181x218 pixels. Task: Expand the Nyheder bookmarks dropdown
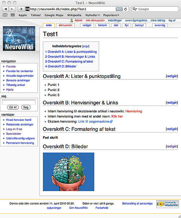coord(93,15)
